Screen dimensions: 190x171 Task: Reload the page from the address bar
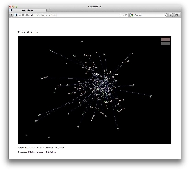click(x=126, y=15)
